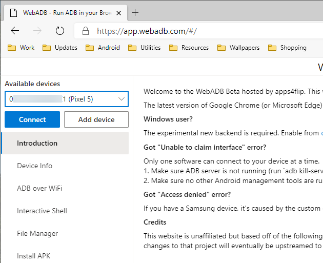Image resolution: width=323 pixels, height=263 pixels.
Task: Open the Device Info section
Action: (34, 166)
